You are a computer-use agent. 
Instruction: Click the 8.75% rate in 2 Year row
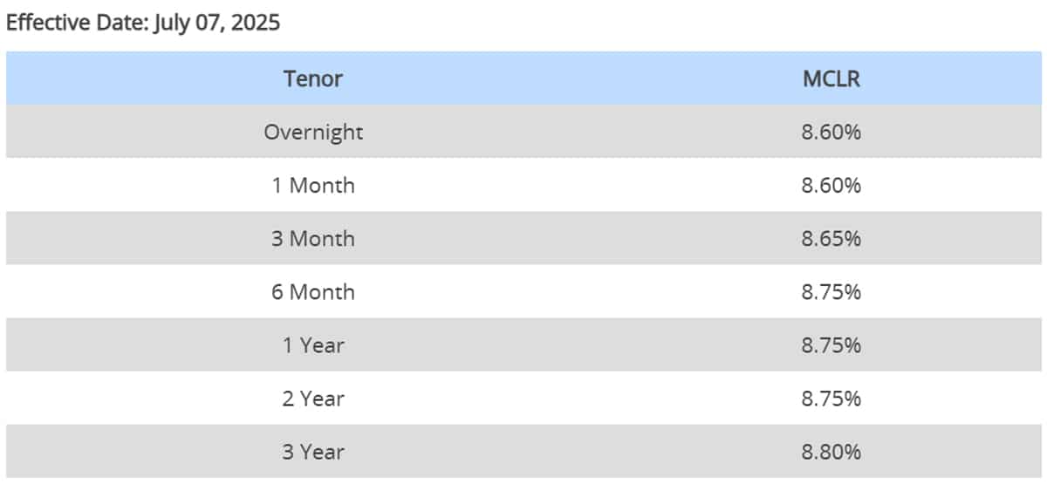[831, 399]
